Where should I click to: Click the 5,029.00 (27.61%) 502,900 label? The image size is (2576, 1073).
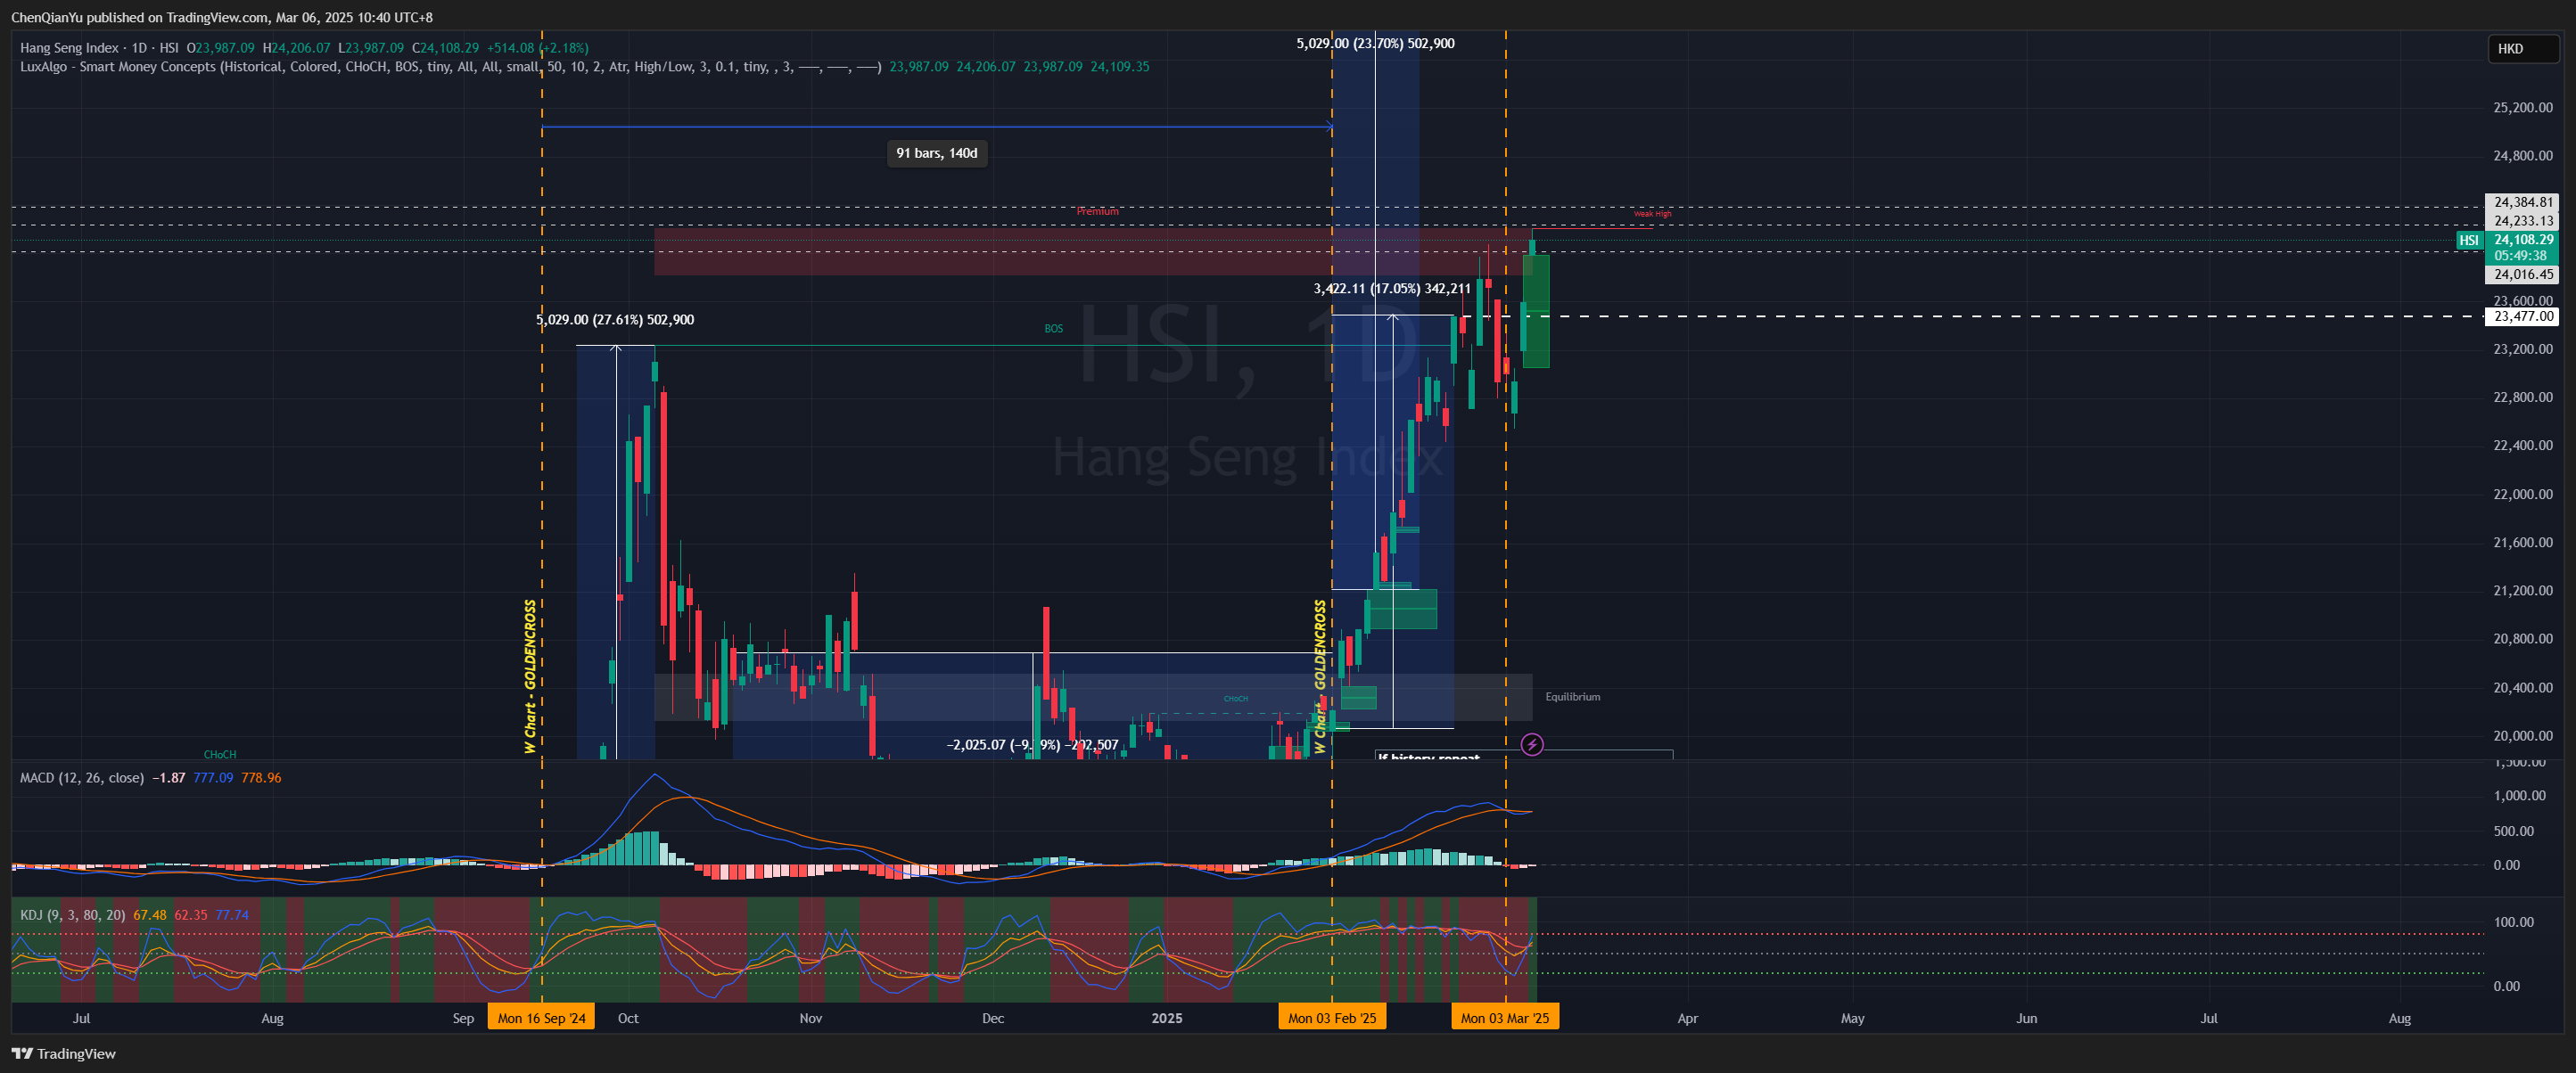click(x=615, y=320)
